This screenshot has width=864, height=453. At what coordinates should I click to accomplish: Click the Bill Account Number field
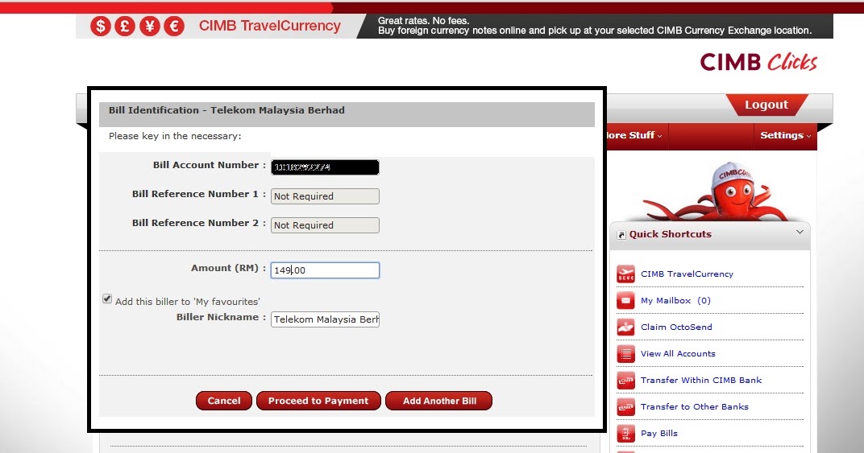(325, 167)
